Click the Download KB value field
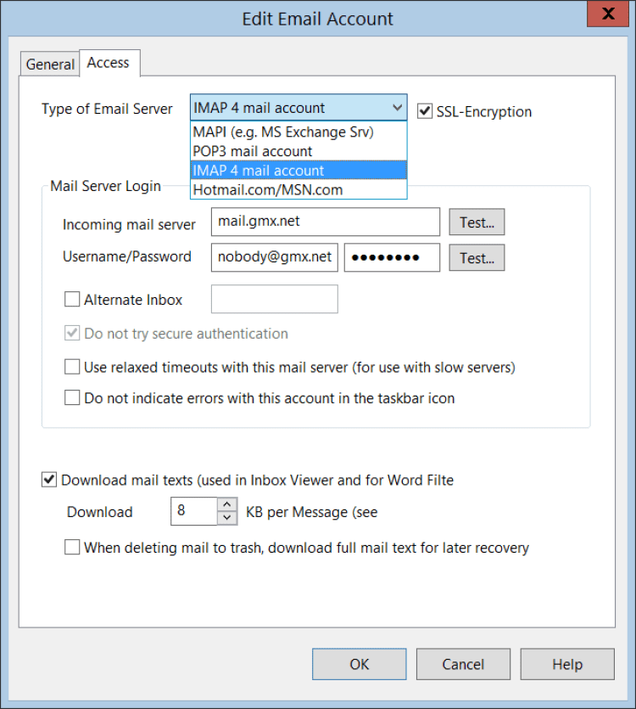Viewport: 636px width, 709px height. click(194, 511)
